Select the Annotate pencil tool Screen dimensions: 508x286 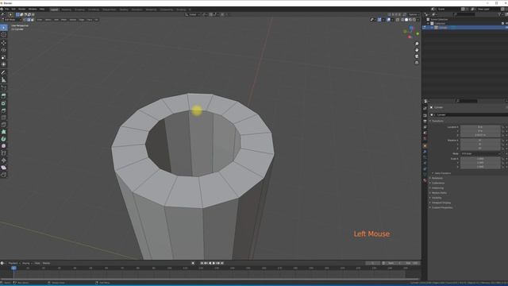pos(3,72)
